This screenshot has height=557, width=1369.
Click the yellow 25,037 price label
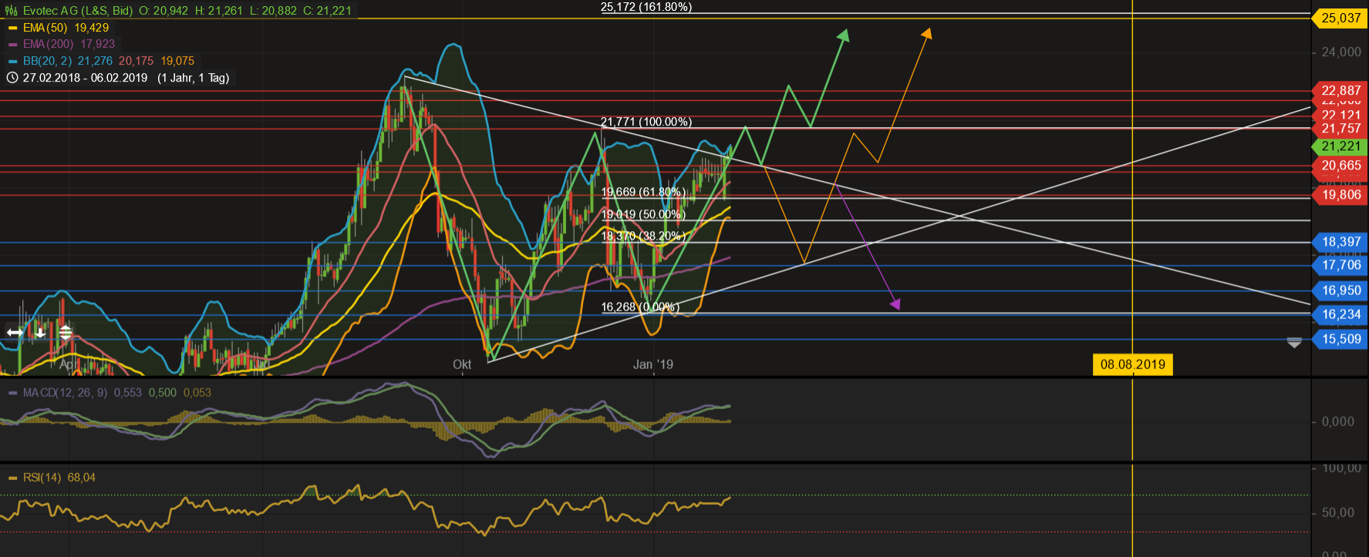point(1340,18)
